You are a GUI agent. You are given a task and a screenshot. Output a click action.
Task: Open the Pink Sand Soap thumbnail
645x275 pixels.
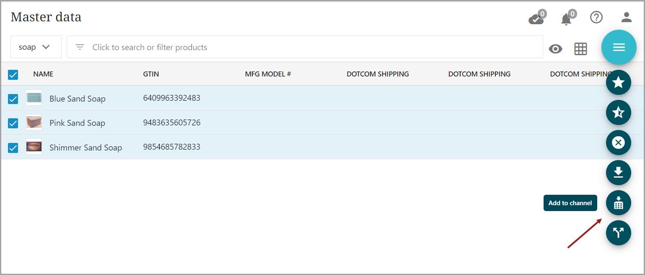34,122
